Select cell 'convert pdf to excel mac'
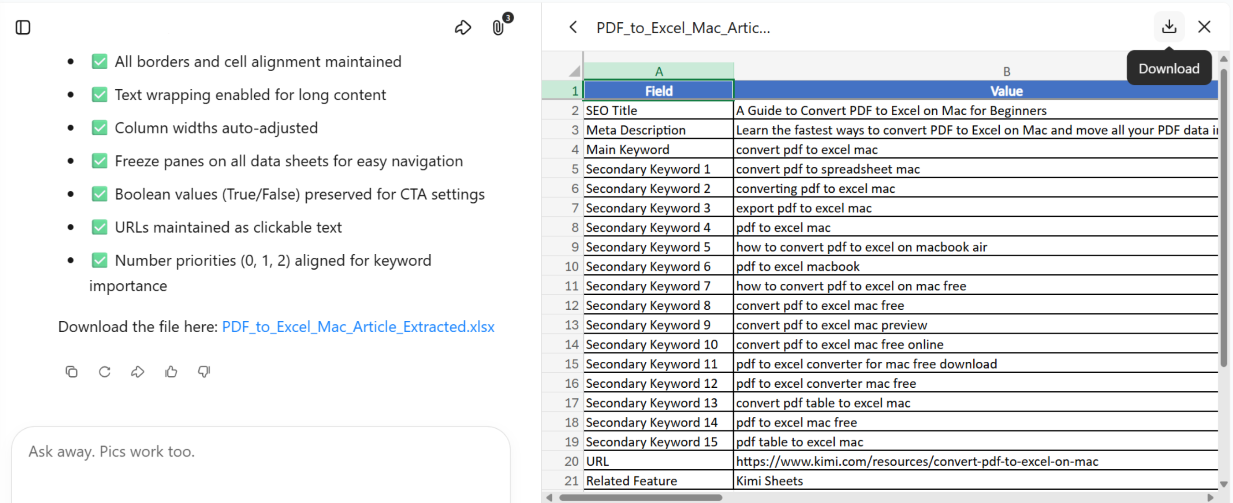 [976, 150]
